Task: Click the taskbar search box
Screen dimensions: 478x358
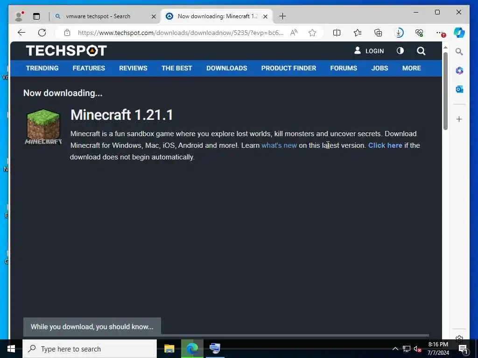Action: pos(90,349)
